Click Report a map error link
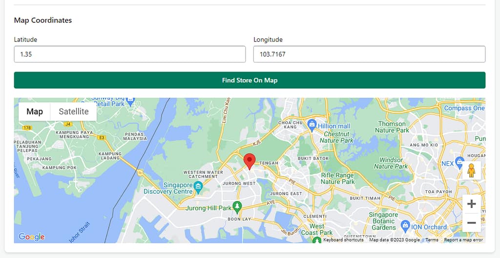Viewport: 500px width, 258px height. 463,240
